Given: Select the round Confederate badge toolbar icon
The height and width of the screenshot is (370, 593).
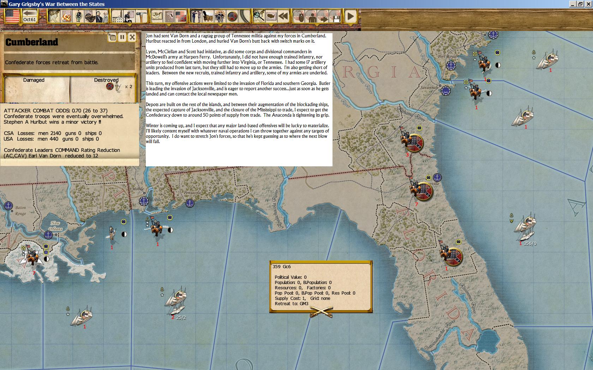Looking at the screenshot, I should point(232,16).
